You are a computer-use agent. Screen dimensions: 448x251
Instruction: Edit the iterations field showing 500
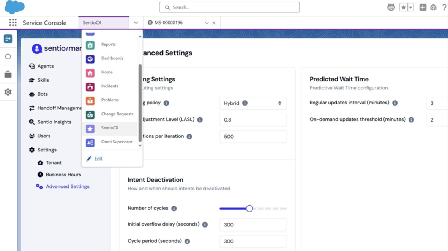coord(253,137)
